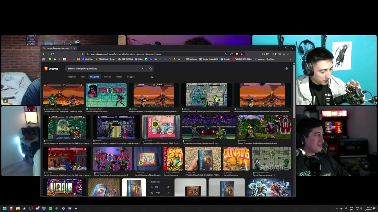The width and height of the screenshot is (378, 212).
Task: Close the eternal champions gameplay tab
Action: click(75, 48)
